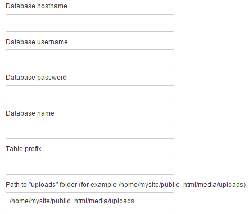Click the "Database username" label text

tap(37, 42)
